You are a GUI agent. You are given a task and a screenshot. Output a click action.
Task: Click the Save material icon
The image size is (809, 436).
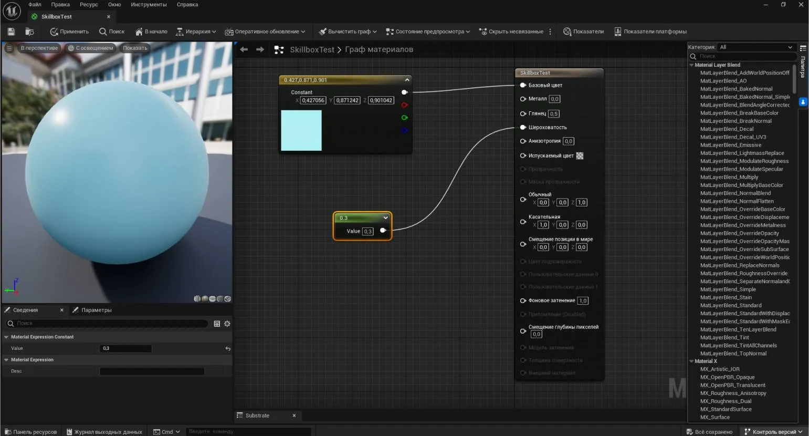[11, 32]
